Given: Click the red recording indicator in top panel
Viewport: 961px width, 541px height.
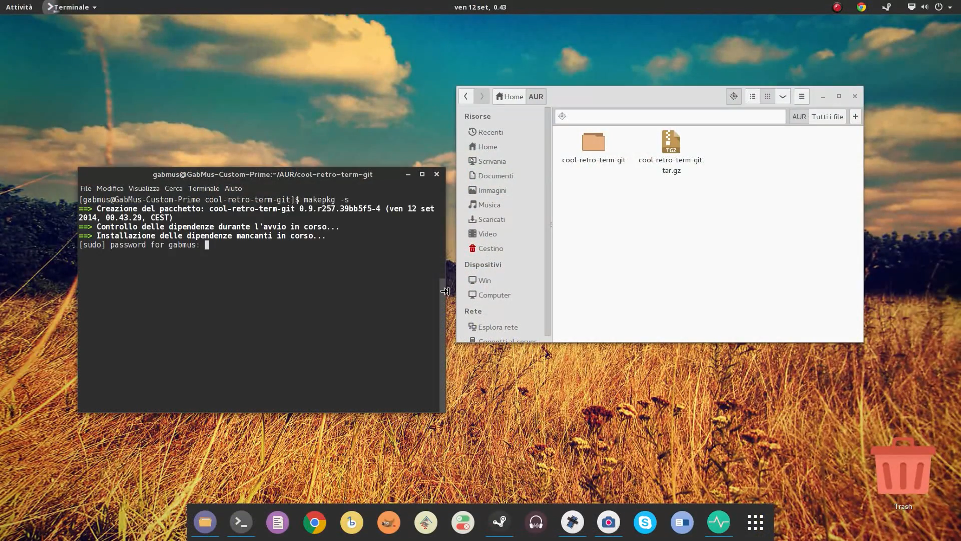Looking at the screenshot, I should pyautogui.click(x=837, y=7).
